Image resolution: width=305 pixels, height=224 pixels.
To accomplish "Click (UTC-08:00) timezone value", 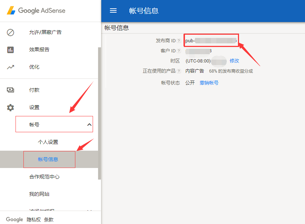I will coord(198,61).
